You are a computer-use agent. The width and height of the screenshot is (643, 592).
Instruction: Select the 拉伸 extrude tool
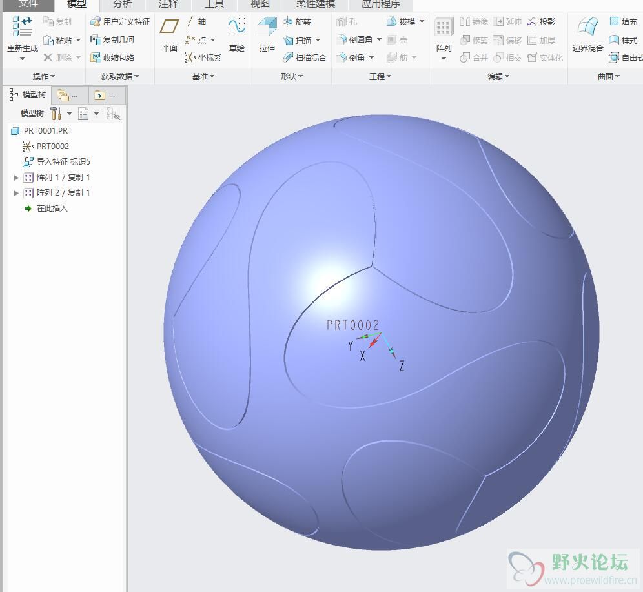click(267, 36)
